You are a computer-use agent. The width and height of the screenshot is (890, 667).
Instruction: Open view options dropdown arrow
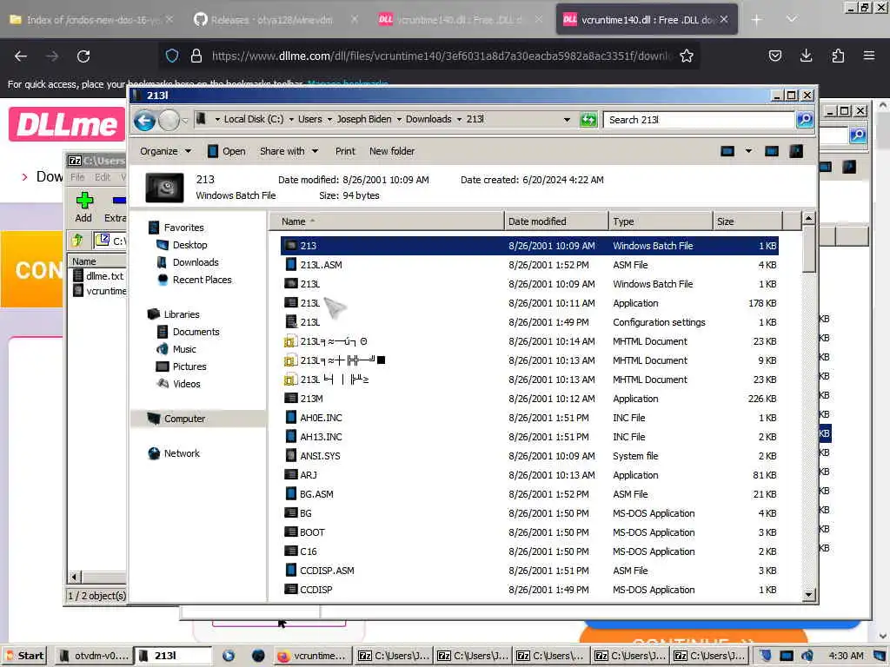click(x=748, y=151)
